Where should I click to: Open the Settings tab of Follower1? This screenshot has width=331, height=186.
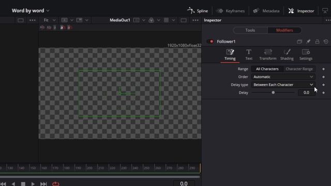pos(306,55)
